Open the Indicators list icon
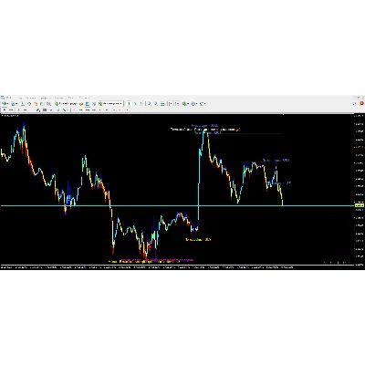 (x=184, y=104)
